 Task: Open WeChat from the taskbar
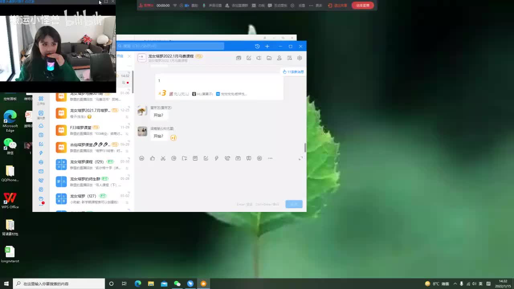(177, 284)
